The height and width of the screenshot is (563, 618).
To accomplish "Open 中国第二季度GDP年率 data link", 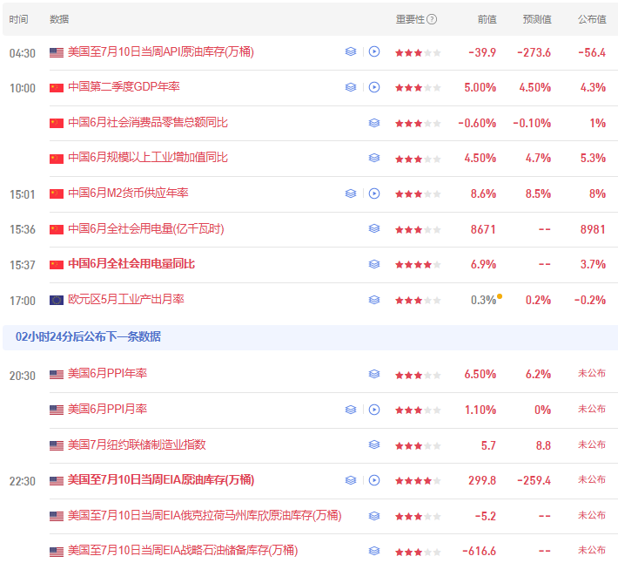I will (124, 87).
